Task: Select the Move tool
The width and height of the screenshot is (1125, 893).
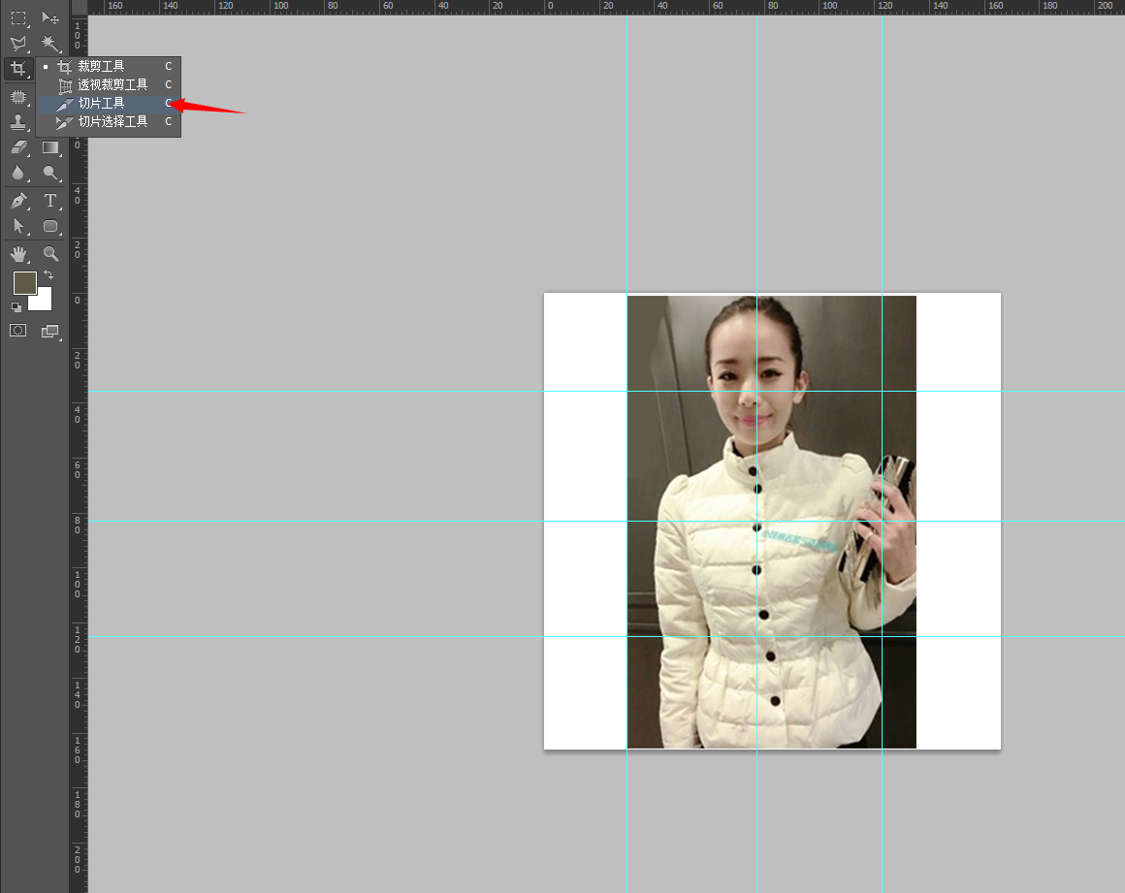Action: (x=50, y=17)
